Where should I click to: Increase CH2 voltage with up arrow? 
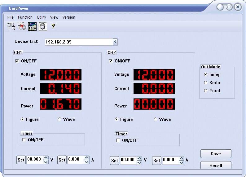[x=139, y=158]
